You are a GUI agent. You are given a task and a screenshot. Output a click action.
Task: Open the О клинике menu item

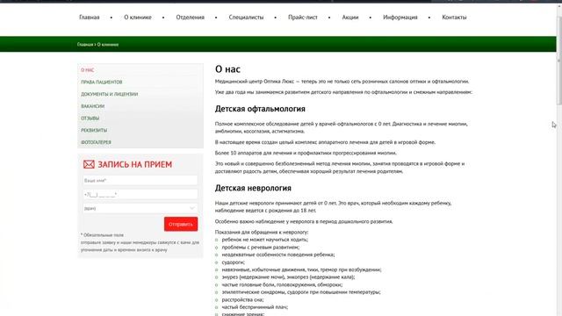[138, 18]
